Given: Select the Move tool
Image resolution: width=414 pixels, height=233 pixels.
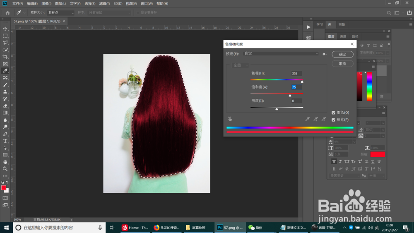Looking at the screenshot, I should (5, 29).
